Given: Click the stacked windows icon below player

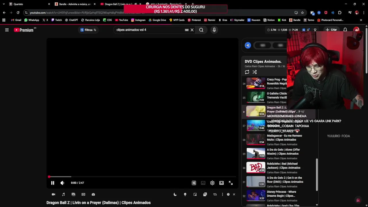Looking at the screenshot, I should [x=205, y=194].
